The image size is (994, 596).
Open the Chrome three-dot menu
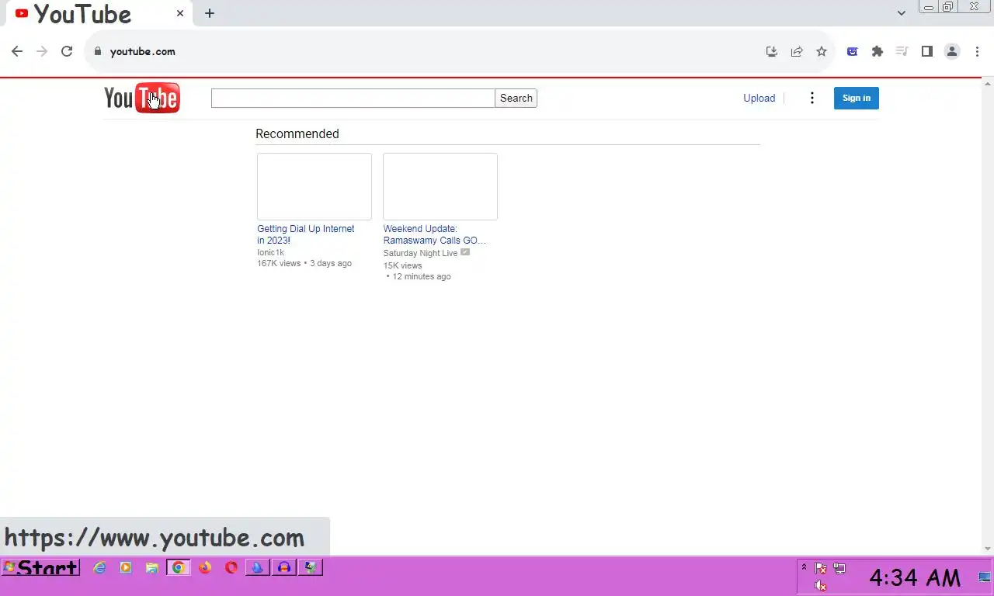pos(977,51)
